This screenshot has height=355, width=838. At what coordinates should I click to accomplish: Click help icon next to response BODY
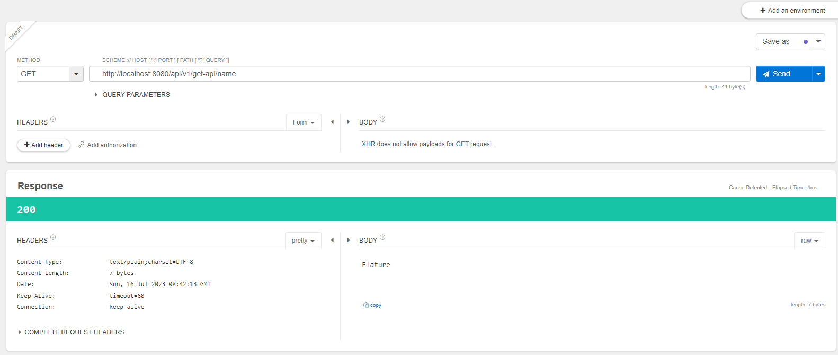(x=382, y=237)
